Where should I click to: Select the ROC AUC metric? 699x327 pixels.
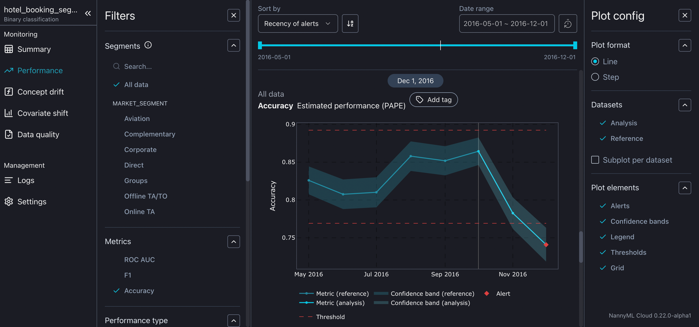(139, 260)
